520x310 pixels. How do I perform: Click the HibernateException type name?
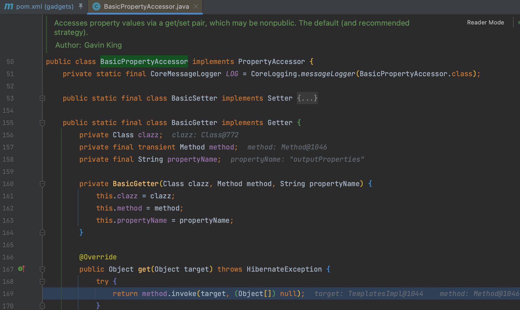point(284,269)
